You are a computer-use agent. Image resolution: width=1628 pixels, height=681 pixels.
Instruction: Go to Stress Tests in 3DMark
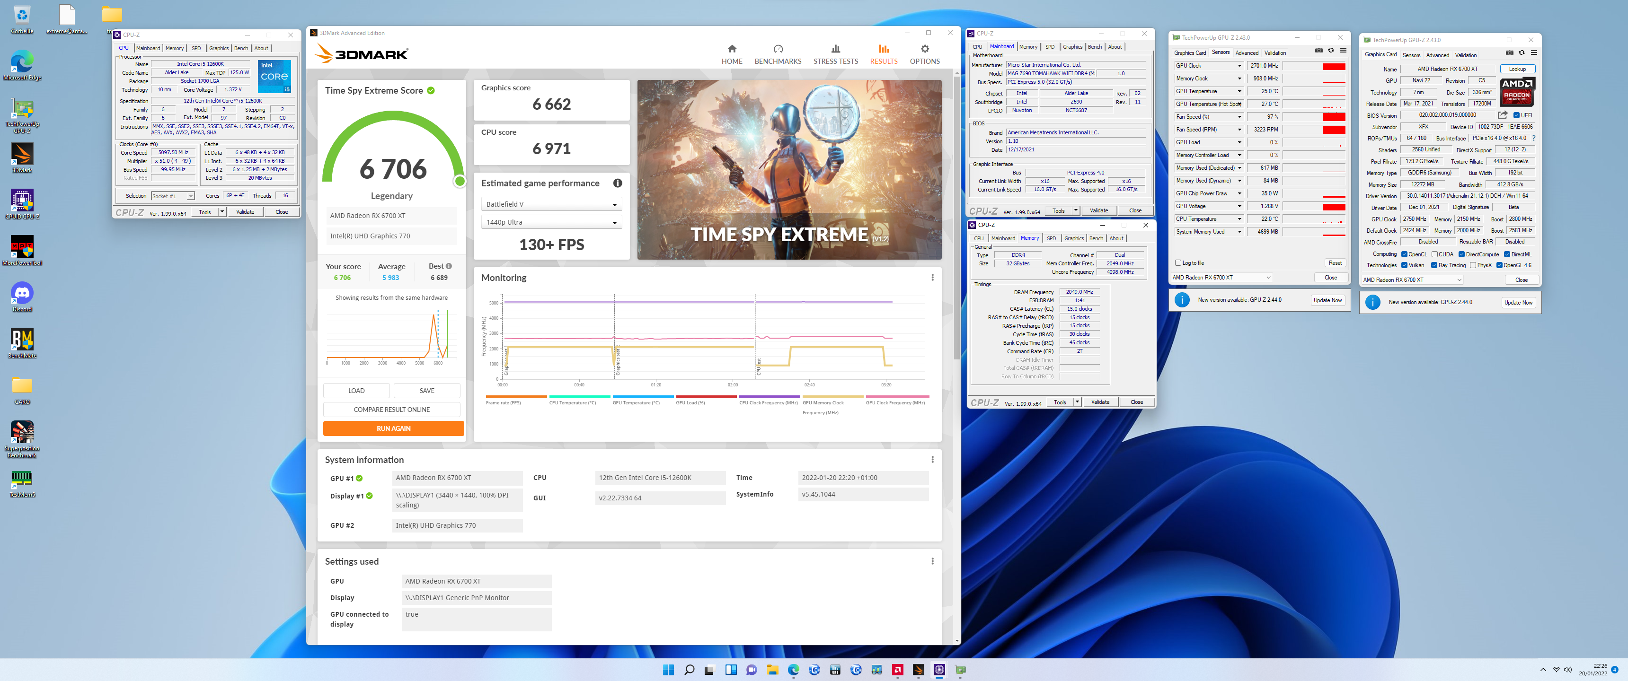click(835, 54)
